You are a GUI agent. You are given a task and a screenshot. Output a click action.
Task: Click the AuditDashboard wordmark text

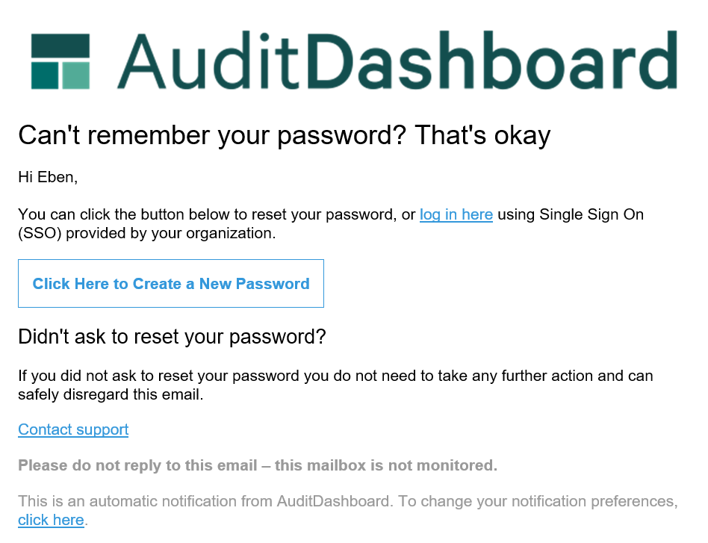point(397,60)
